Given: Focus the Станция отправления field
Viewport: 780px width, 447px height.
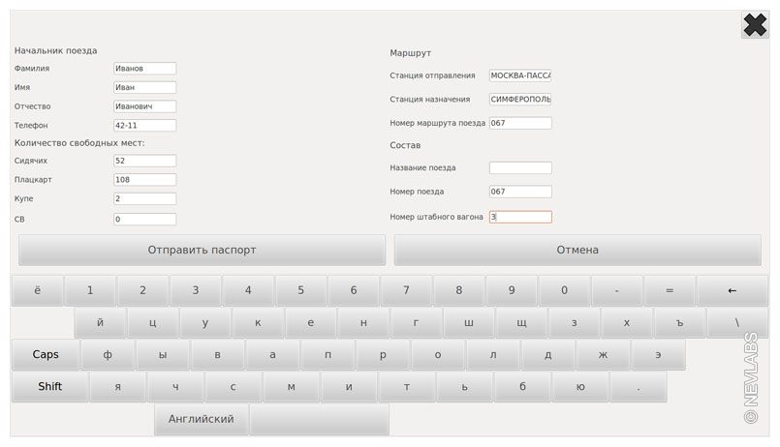Looking at the screenshot, I should (x=520, y=75).
